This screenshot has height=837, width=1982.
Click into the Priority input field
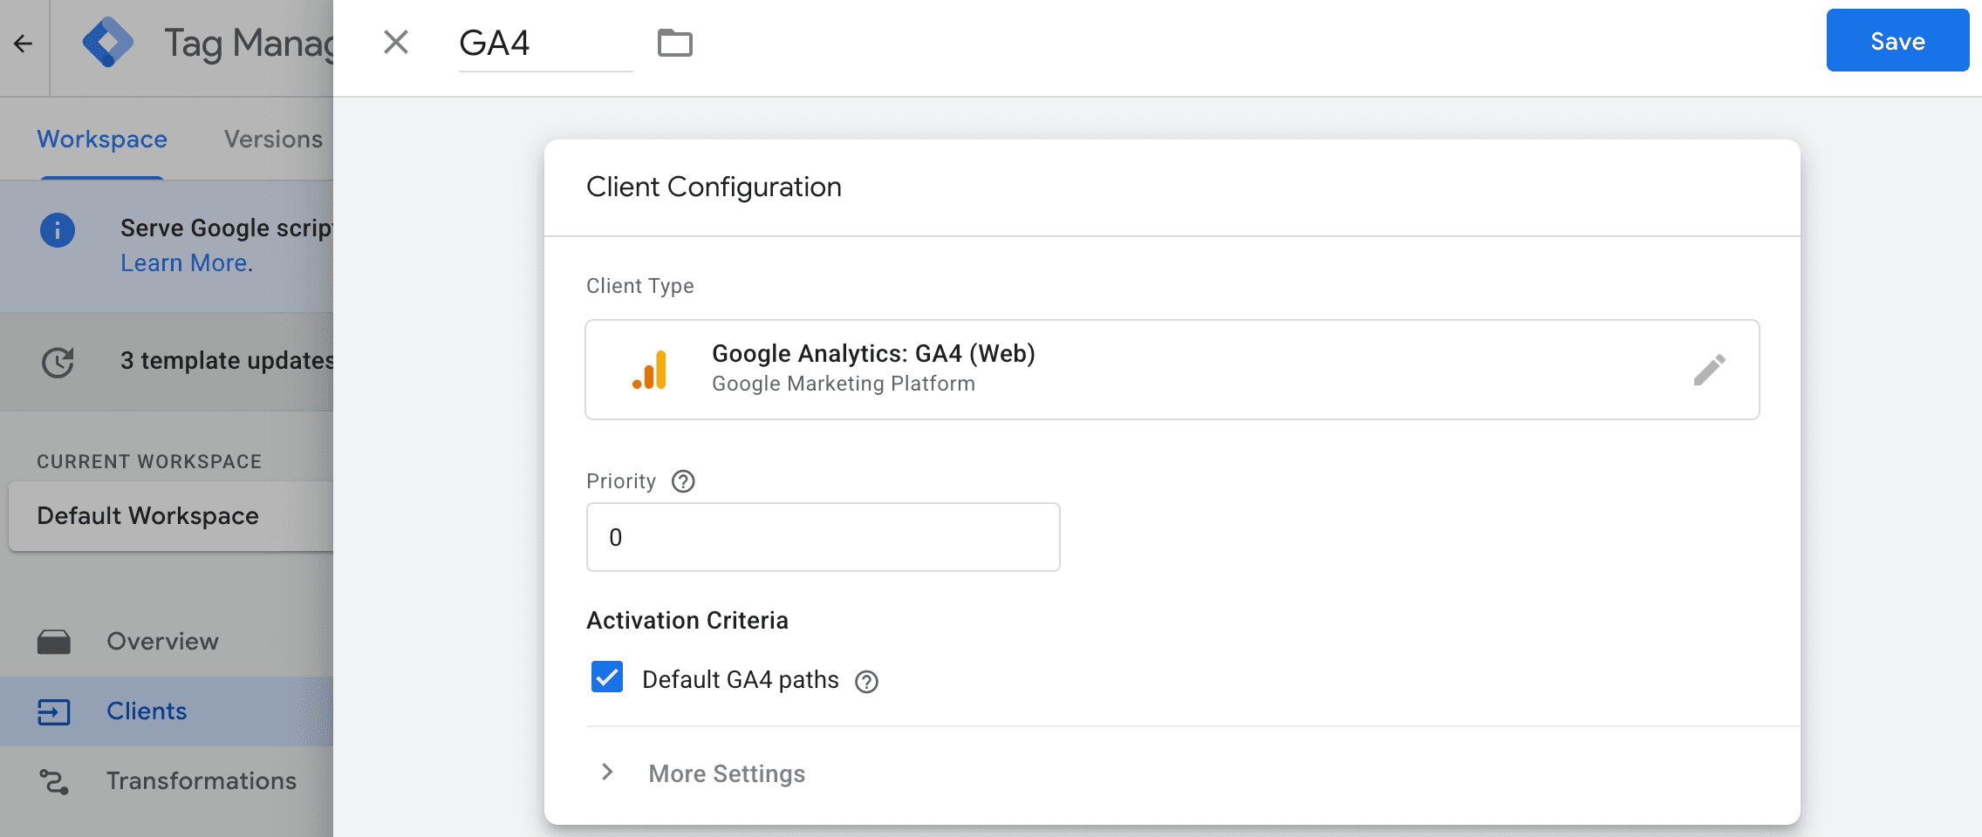pos(823,537)
